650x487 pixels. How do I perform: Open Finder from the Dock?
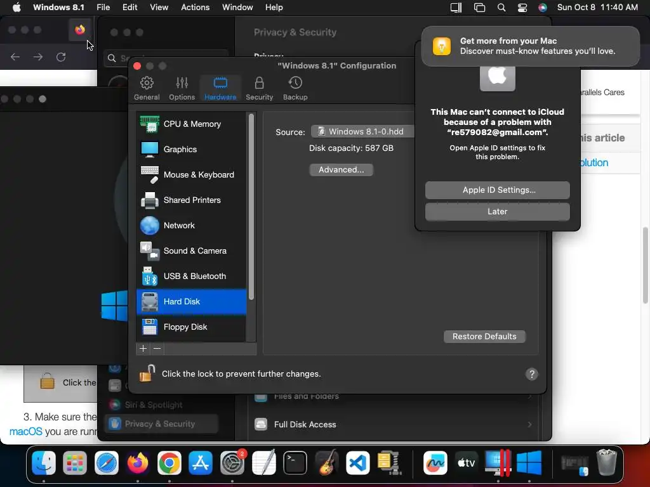[x=44, y=462]
